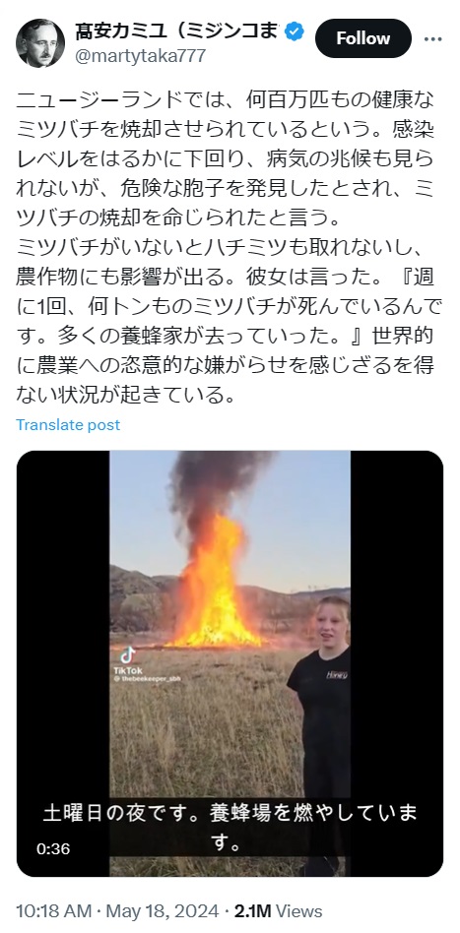
Task: Click the Honey logo on the shirt
Action: click(337, 675)
